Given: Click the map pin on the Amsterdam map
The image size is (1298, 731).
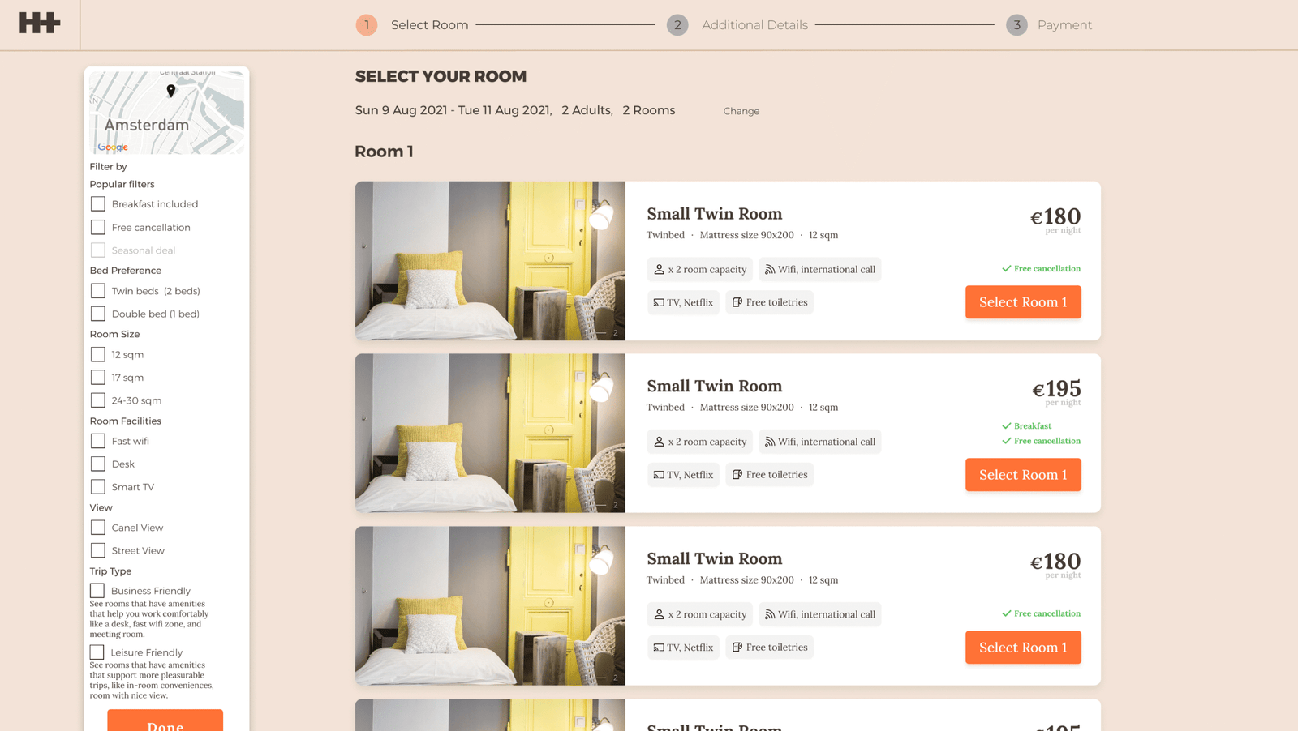Looking at the screenshot, I should [x=170, y=92].
